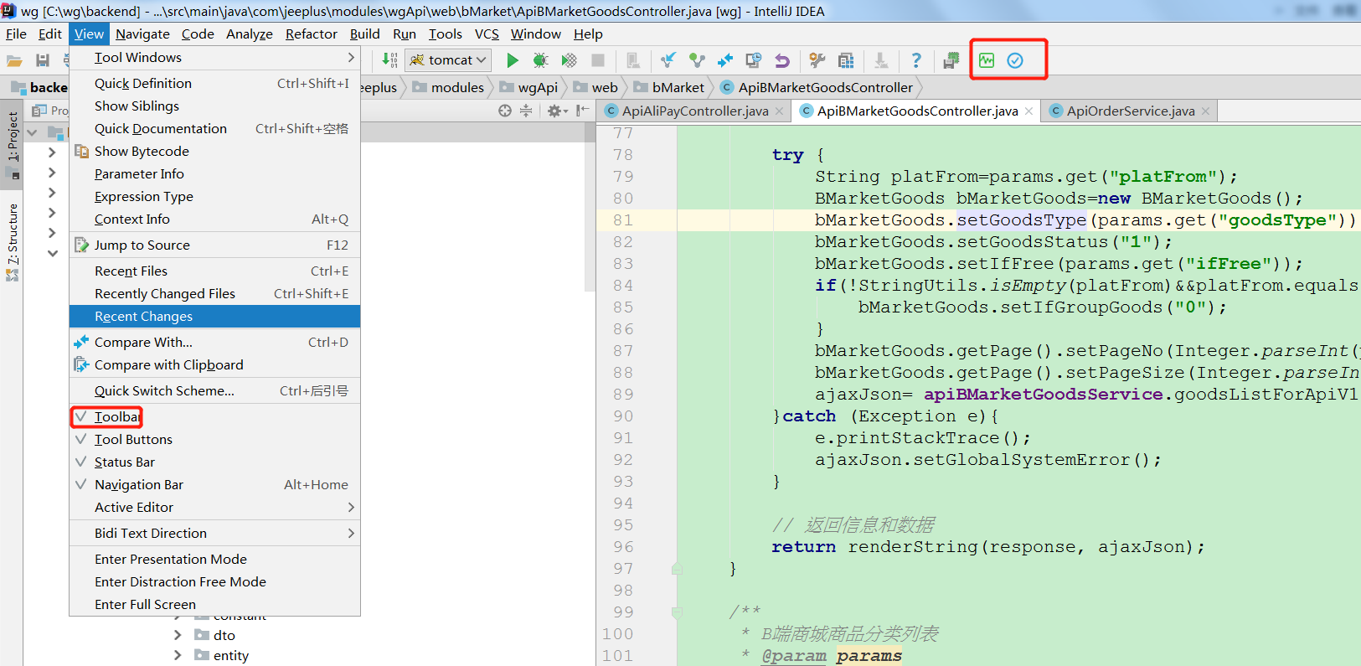Click Hide project panel icon
Image resolution: width=1361 pixels, height=666 pixels.
click(x=583, y=111)
